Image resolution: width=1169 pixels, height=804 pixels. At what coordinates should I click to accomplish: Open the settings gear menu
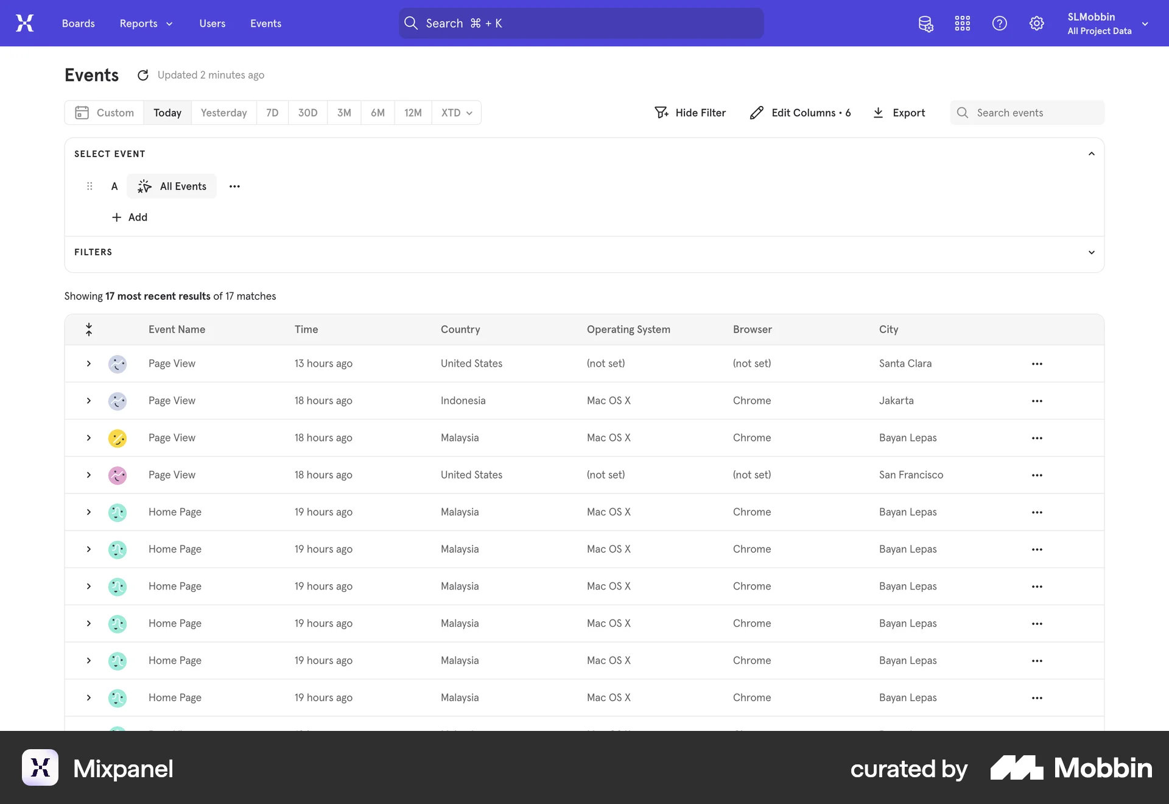1036,23
